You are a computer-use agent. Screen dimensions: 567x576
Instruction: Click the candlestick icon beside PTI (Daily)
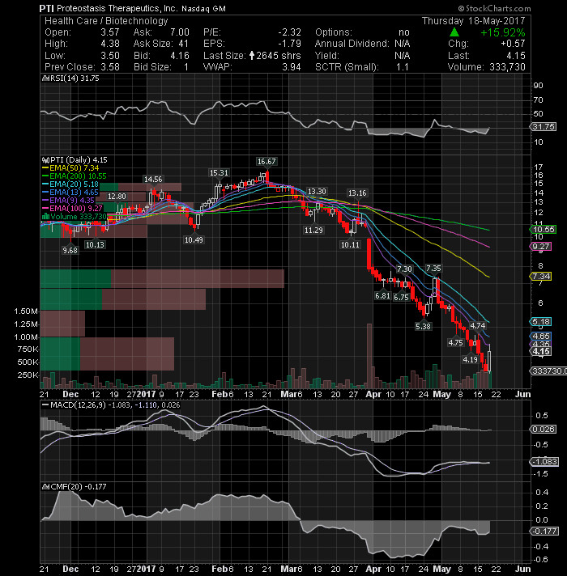[x=45, y=160]
